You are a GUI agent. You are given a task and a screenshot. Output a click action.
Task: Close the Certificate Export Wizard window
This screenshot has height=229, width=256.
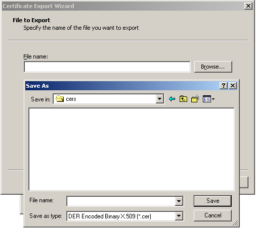(x=248, y=6)
